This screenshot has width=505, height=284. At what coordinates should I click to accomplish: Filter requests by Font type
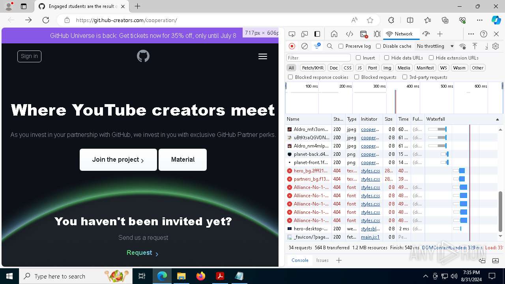click(372, 68)
